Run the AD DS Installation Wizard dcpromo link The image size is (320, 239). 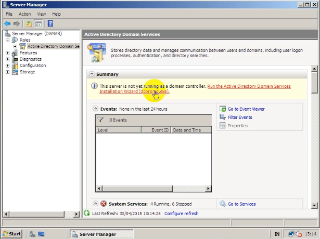pos(249,86)
